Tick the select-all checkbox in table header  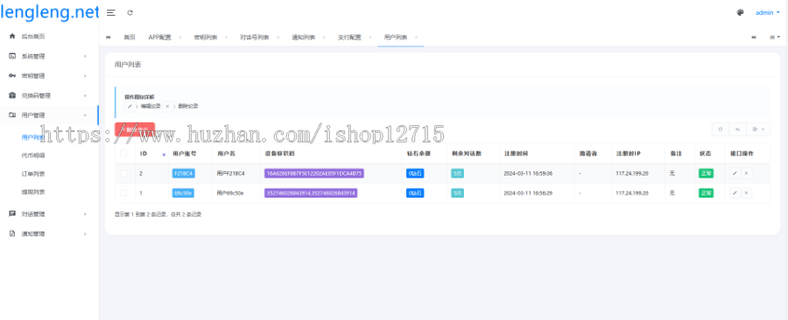point(123,153)
